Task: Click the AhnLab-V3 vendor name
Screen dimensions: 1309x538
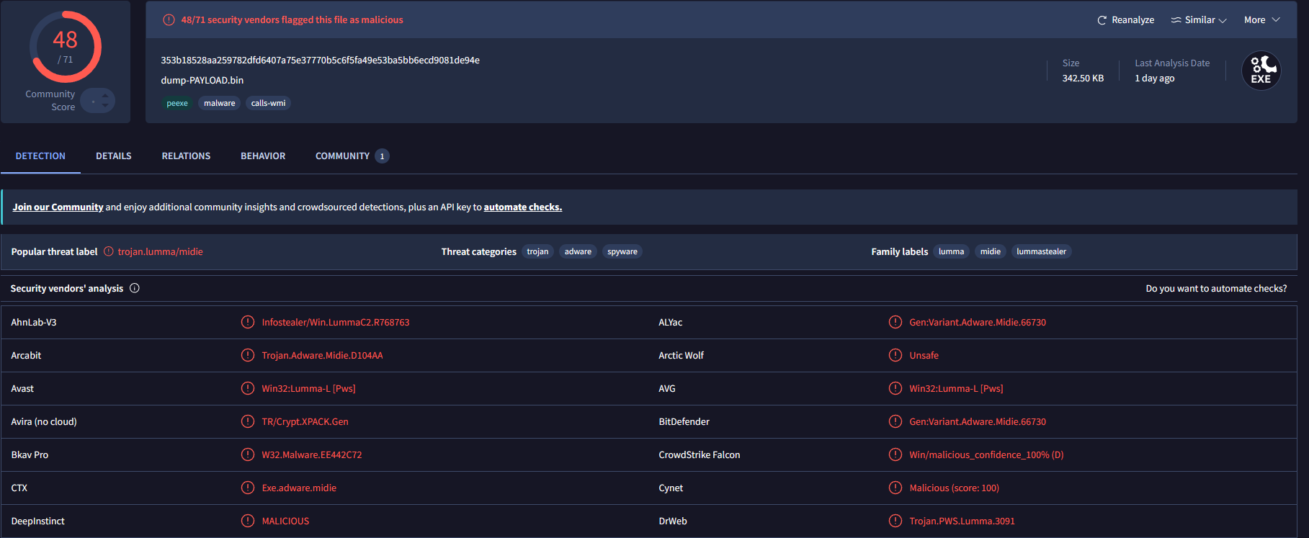Action: coord(34,322)
